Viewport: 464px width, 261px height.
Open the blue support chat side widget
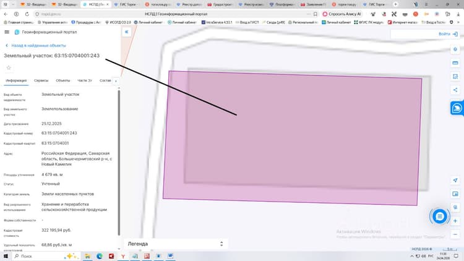pyautogui.click(x=457, y=108)
